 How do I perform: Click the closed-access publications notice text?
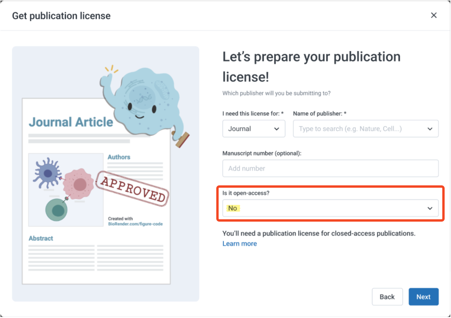319,233
